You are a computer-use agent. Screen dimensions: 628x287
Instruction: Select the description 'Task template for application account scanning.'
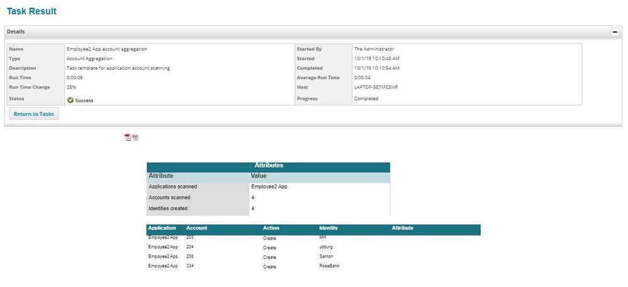(119, 68)
